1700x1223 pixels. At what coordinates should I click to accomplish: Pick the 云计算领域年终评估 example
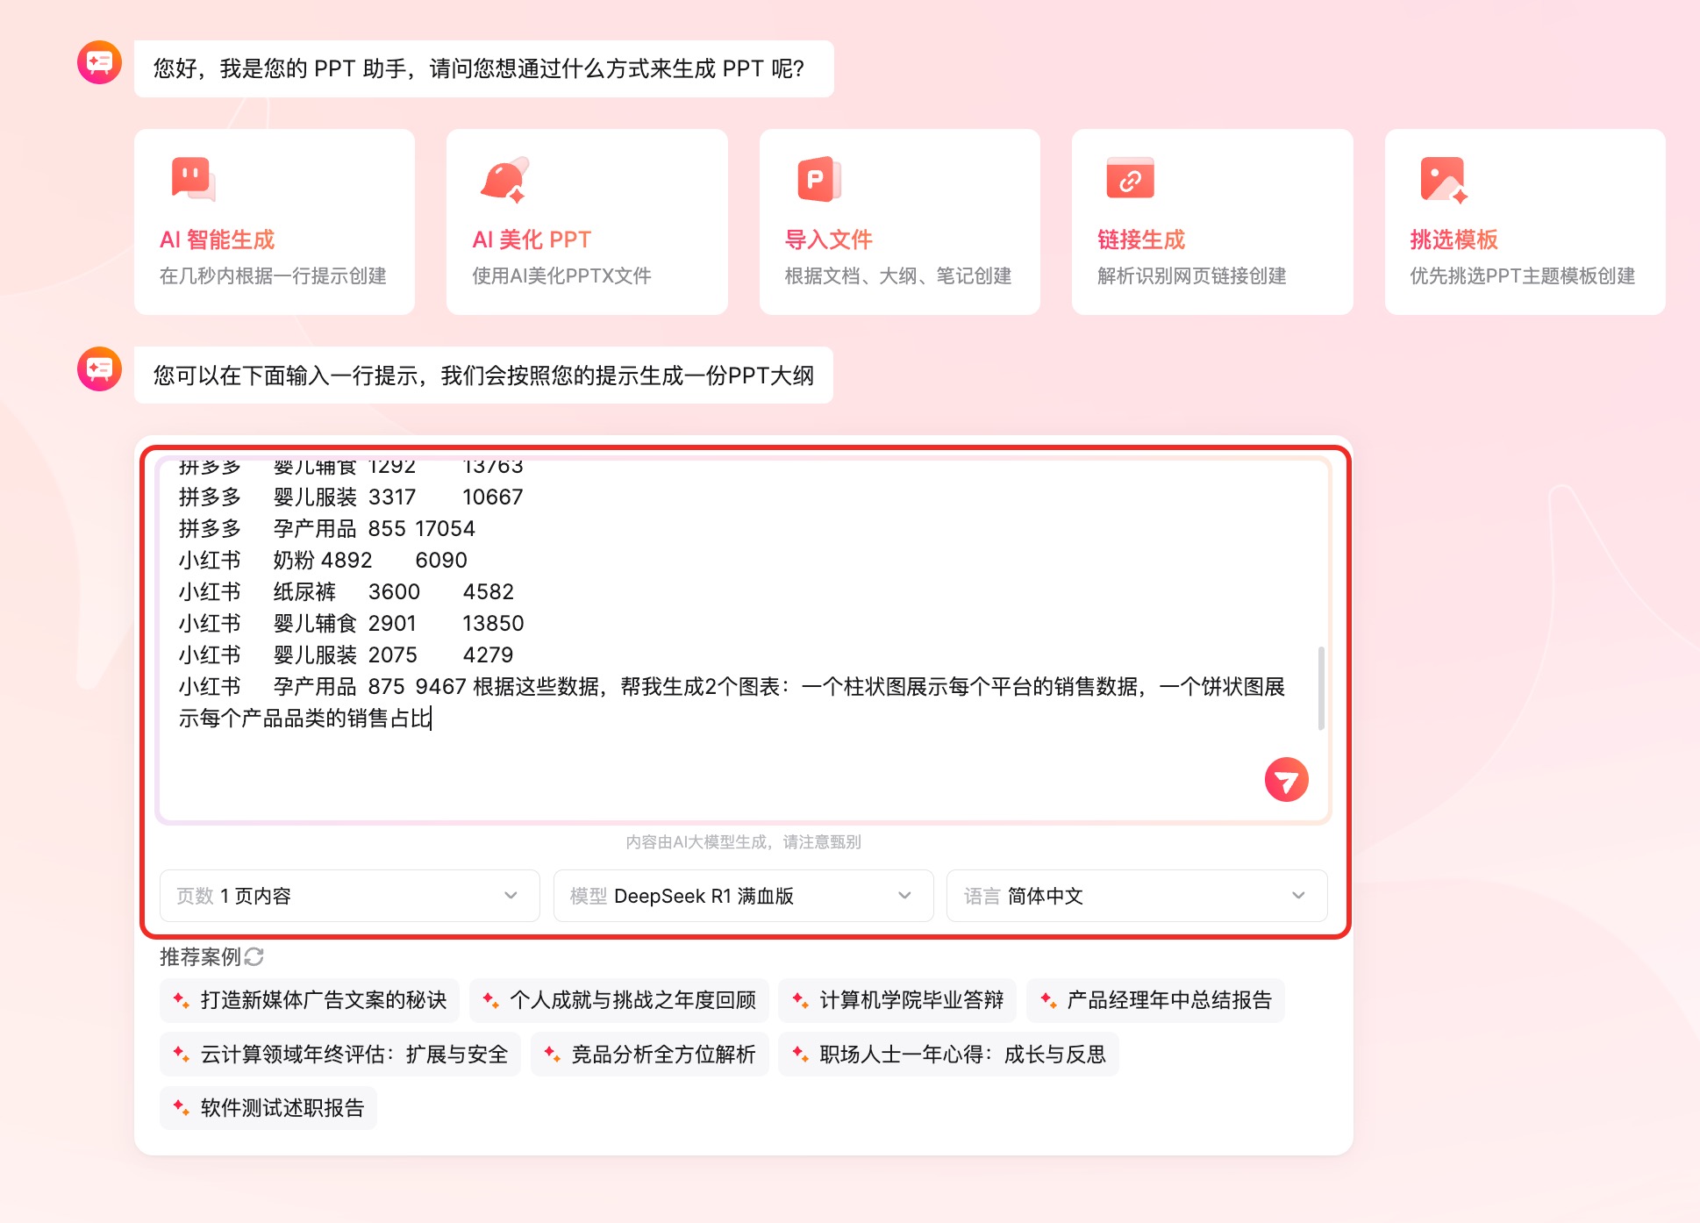[x=340, y=1055]
